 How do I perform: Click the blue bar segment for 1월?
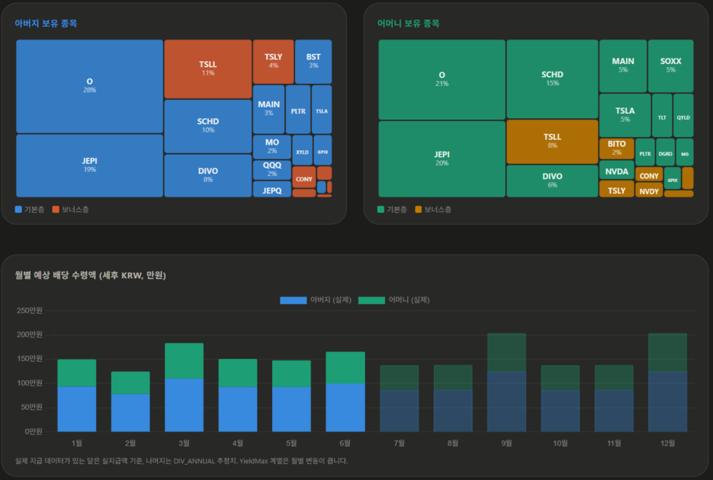click(x=77, y=408)
